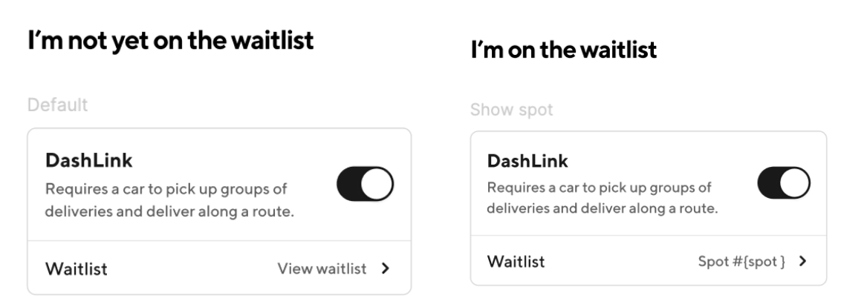Open the View waitlist link
Viewport: 841px width, 307px height.
pyautogui.click(x=322, y=268)
